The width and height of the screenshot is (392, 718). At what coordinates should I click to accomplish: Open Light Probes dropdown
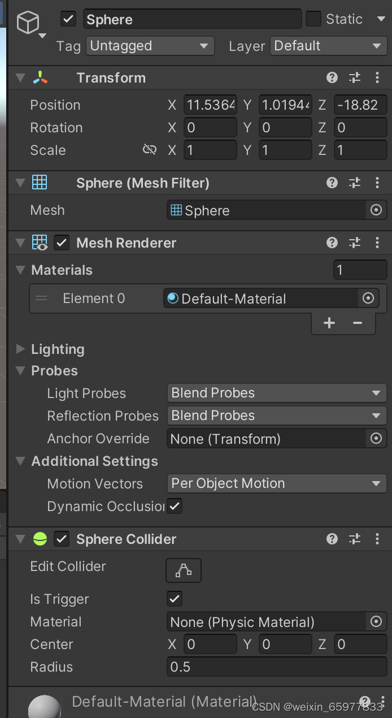click(x=277, y=393)
